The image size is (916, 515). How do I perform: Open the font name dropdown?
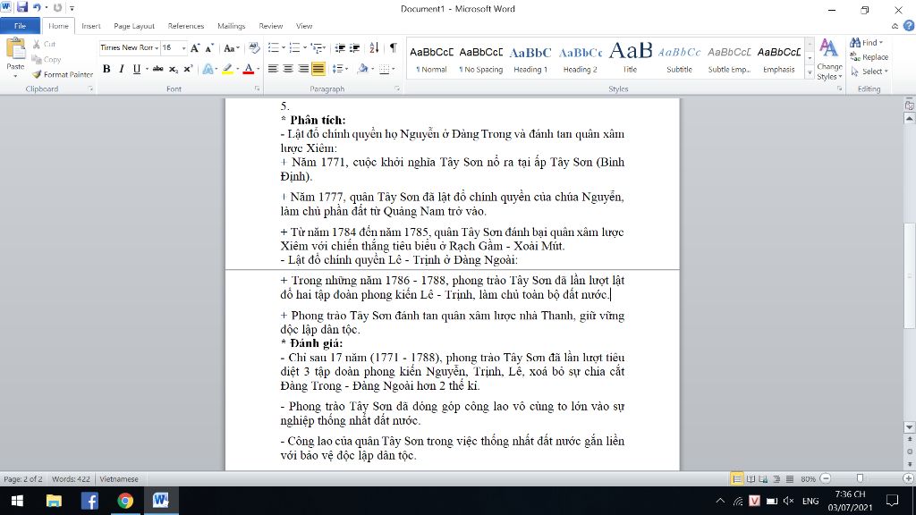pyautogui.click(x=157, y=48)
